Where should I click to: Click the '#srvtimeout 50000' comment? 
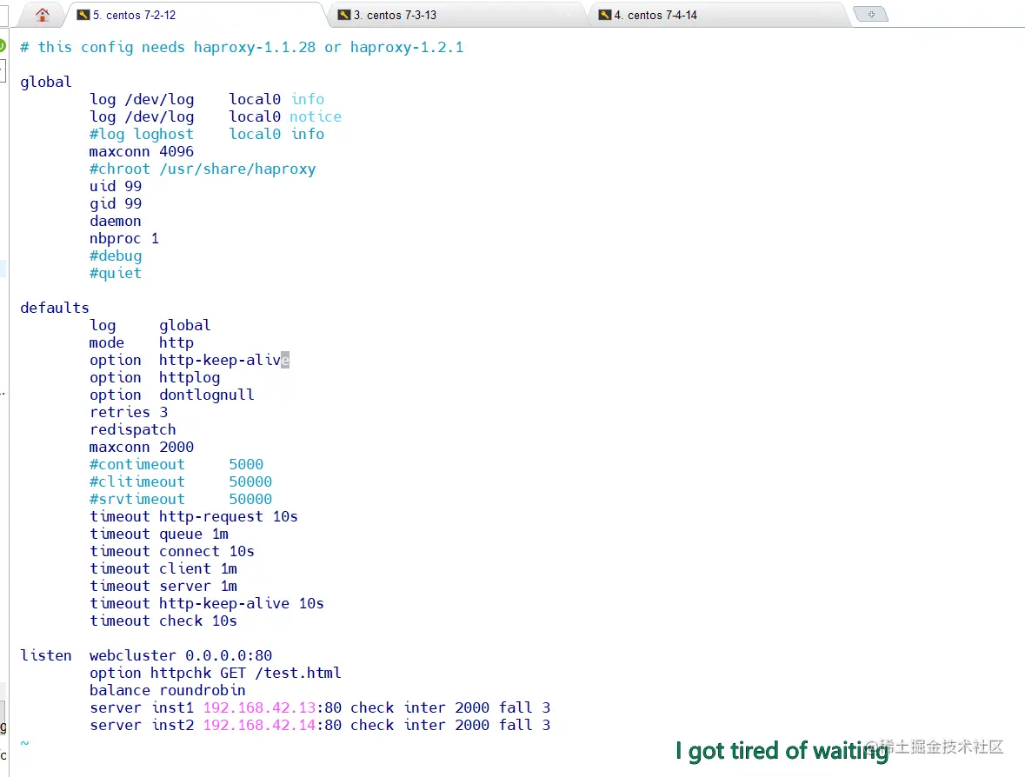(x=181, y=499)
